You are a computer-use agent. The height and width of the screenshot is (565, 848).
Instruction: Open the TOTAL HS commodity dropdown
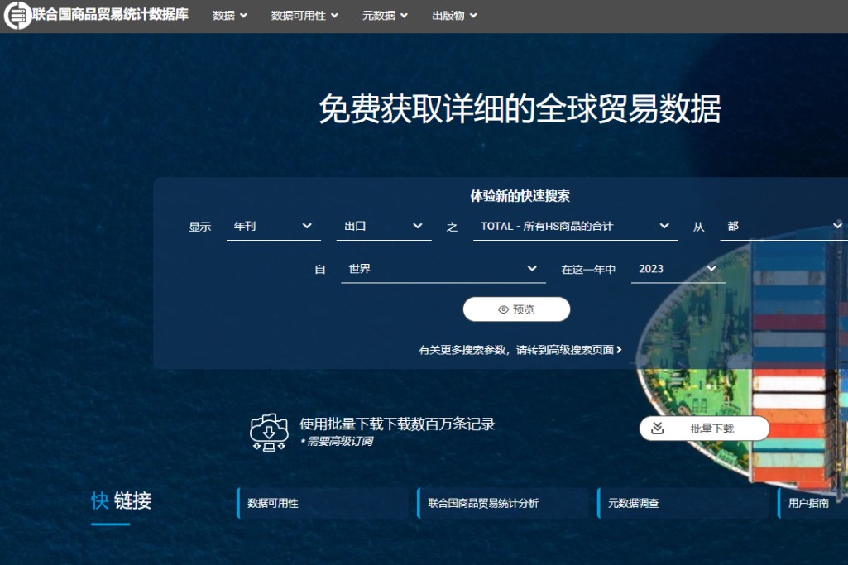(x=575, y=225)
